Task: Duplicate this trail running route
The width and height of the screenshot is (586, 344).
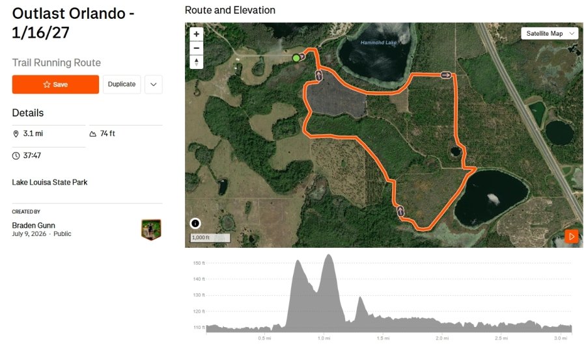Action: pos(122,85)
